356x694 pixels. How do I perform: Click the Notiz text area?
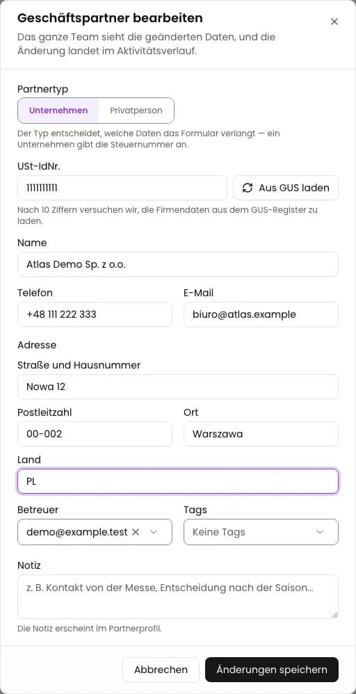(x=178, y=596)
